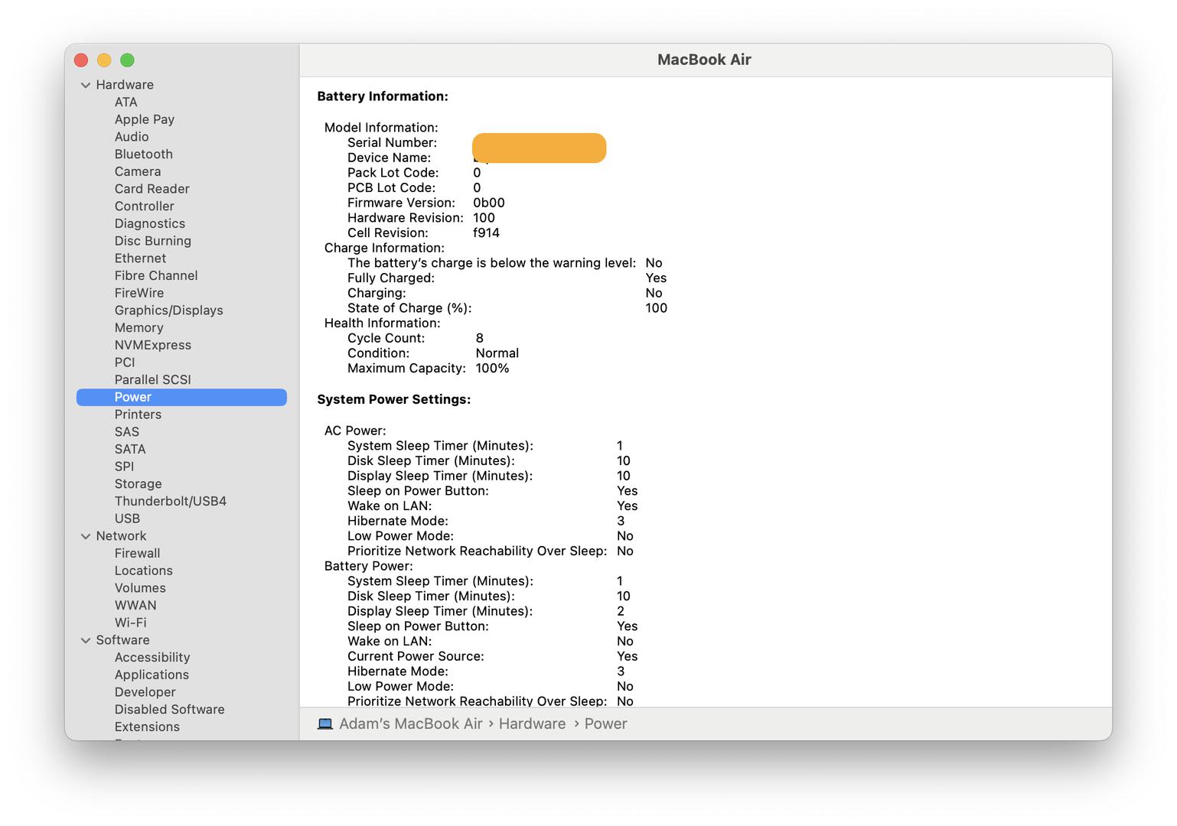
Task: Select Audio in the sidebar
Action: pos(132,137)
